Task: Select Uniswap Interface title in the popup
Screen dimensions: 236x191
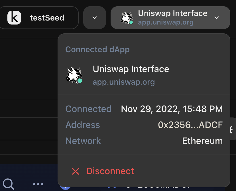Action: tap(131, 69)
